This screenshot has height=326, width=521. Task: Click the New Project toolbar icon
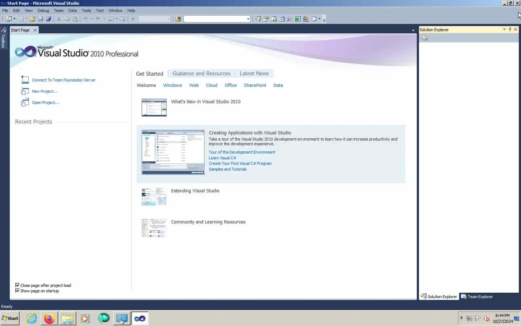coord(9,19)
